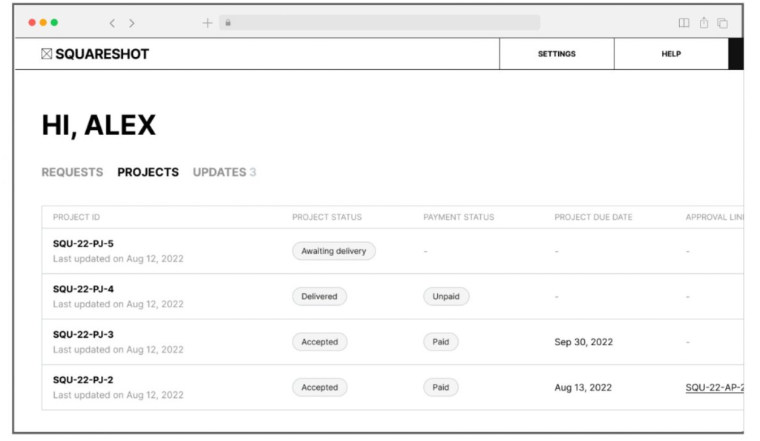Viewport: 760px width, 441px height.
Task: Click the Project Due Date column header
Action: coord(593,217)
